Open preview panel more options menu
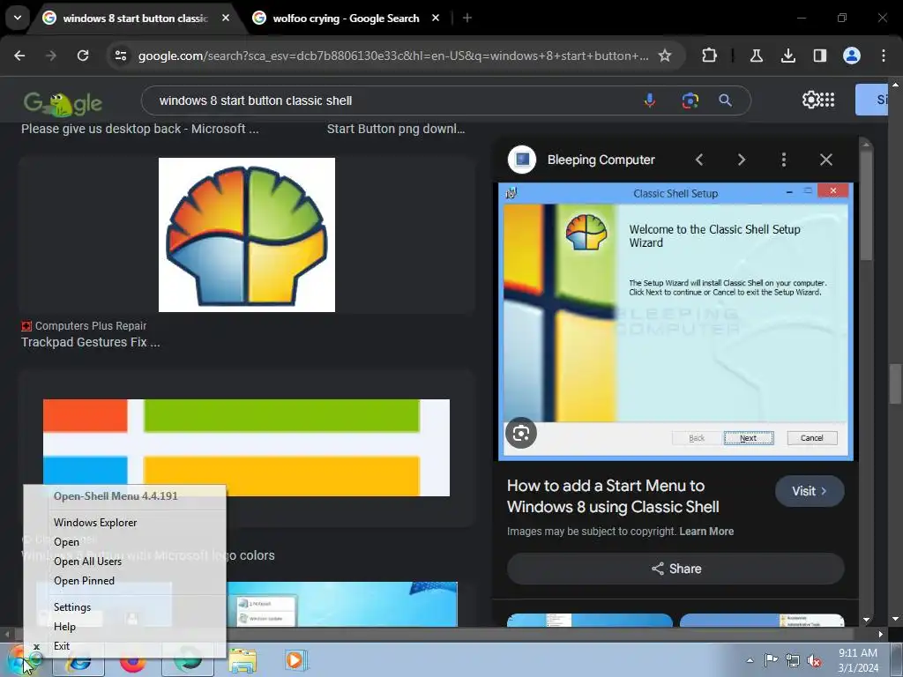This screenshot has height=677, width=903. 784,160
